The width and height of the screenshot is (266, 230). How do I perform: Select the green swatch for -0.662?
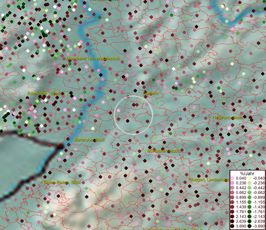[x=250, y=193]
